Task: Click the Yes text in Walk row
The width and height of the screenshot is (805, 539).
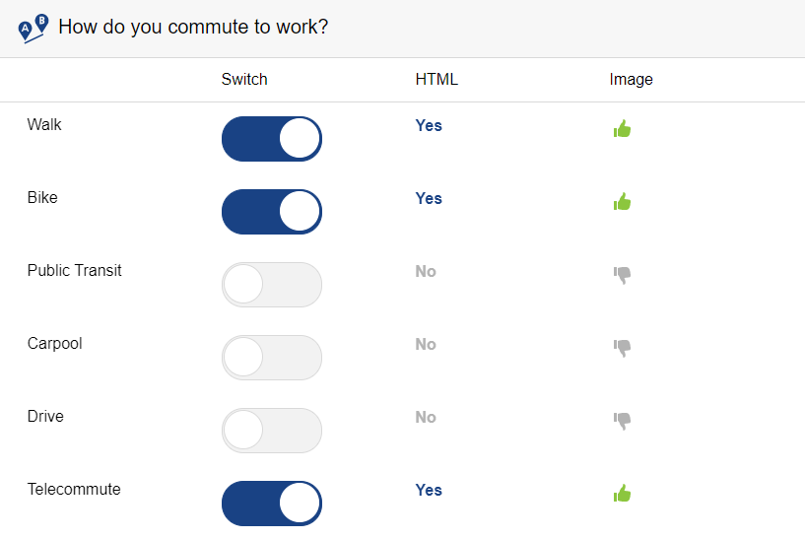Action: [x=429, y=126]
